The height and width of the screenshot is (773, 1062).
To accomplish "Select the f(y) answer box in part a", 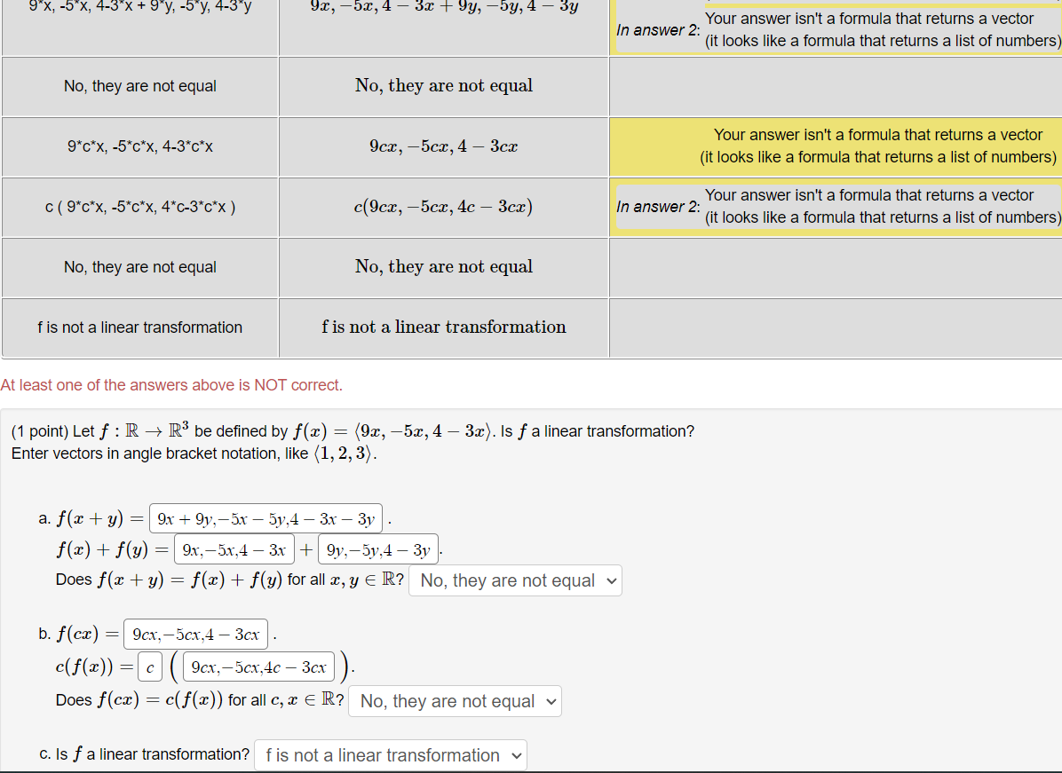I will click(x=378, y=548).
